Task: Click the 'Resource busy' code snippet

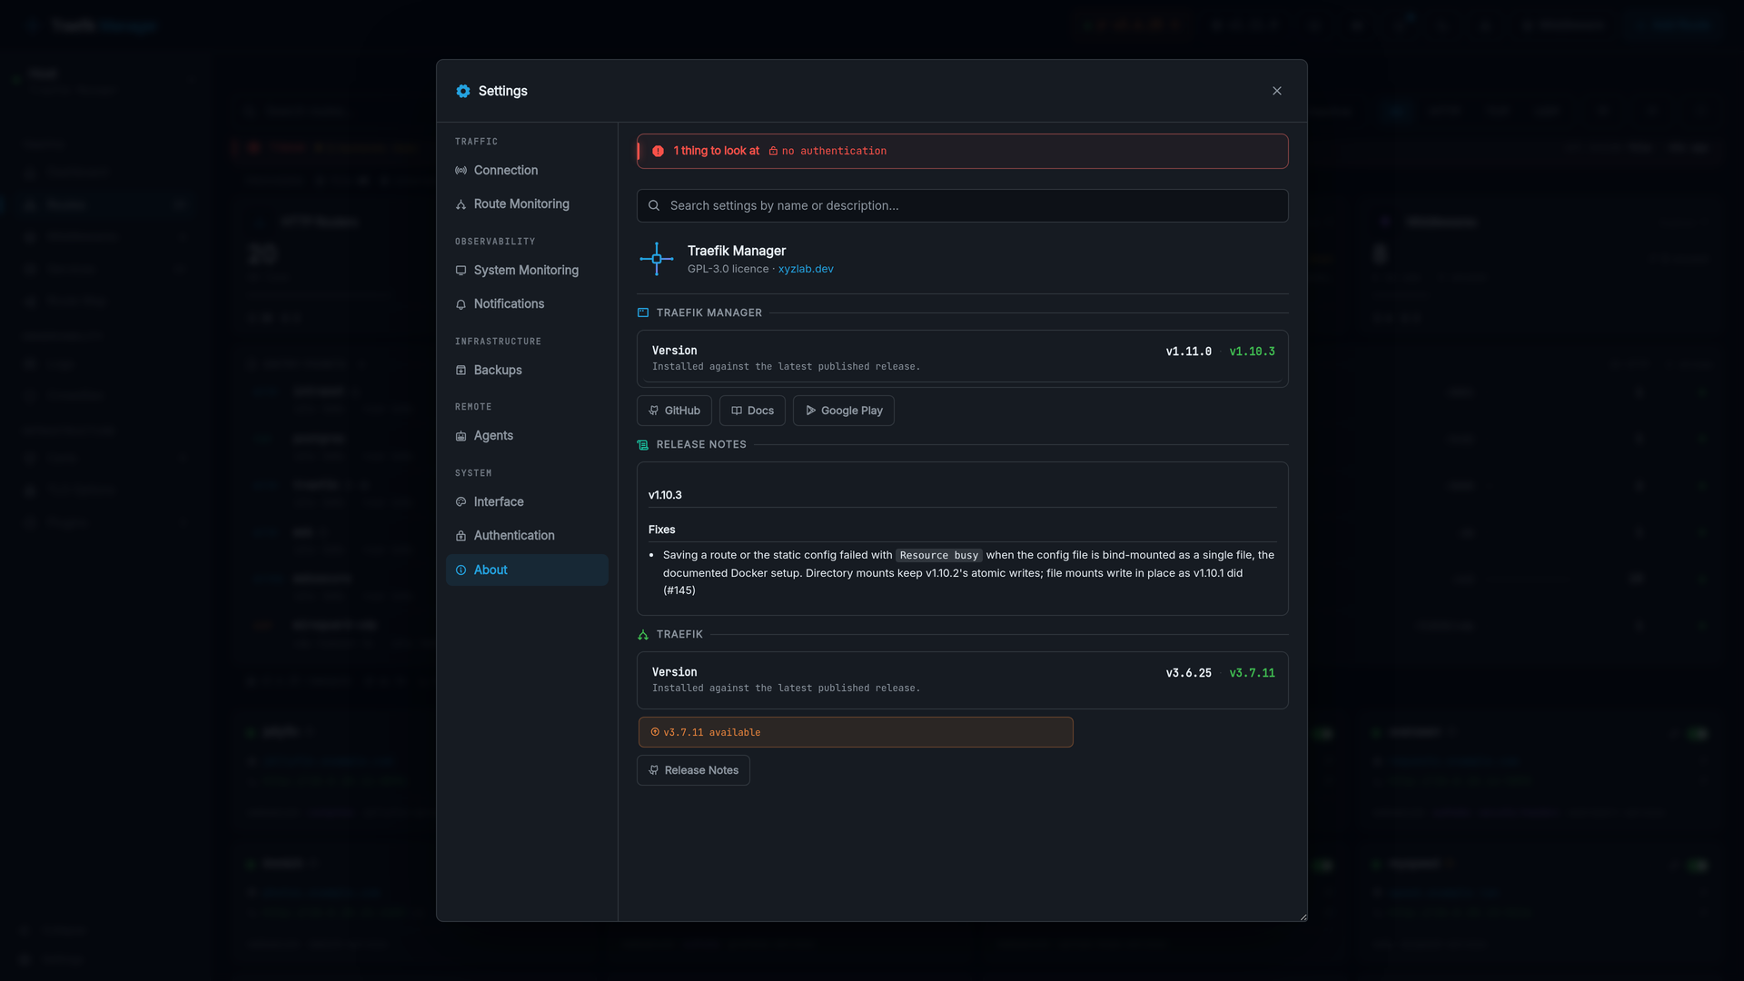Action: pos(939,555)
